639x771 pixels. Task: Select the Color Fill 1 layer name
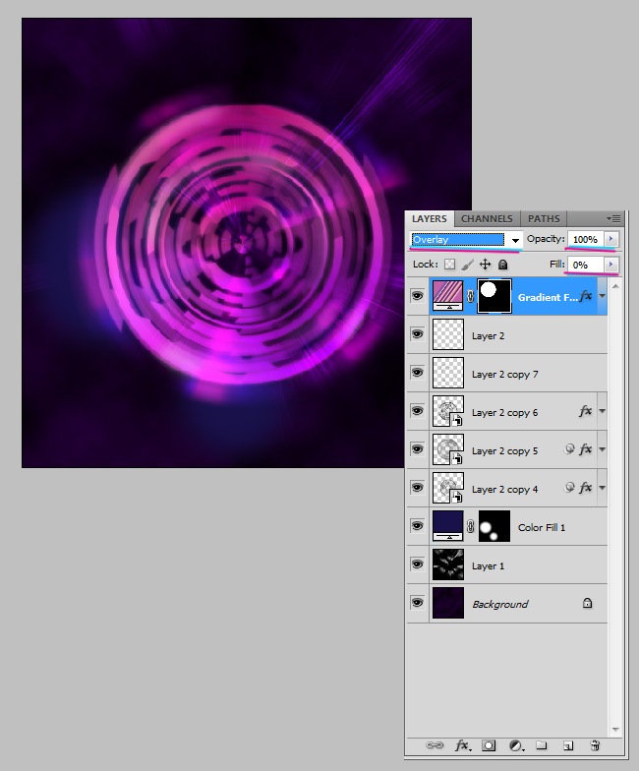(542, 527)
